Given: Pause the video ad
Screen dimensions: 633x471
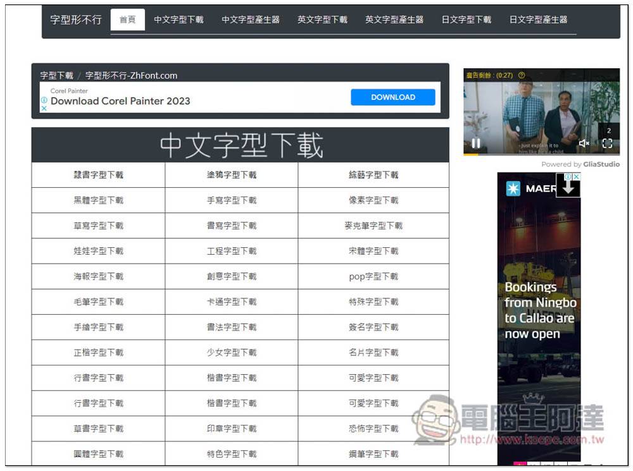Looking at the screenshot, I should pos(475,144).
